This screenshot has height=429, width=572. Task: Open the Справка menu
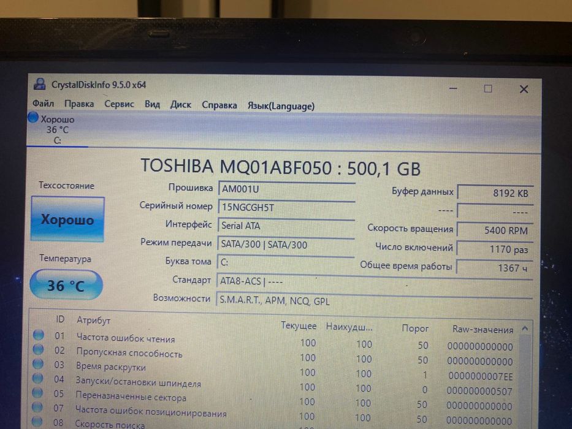[219, 105]
